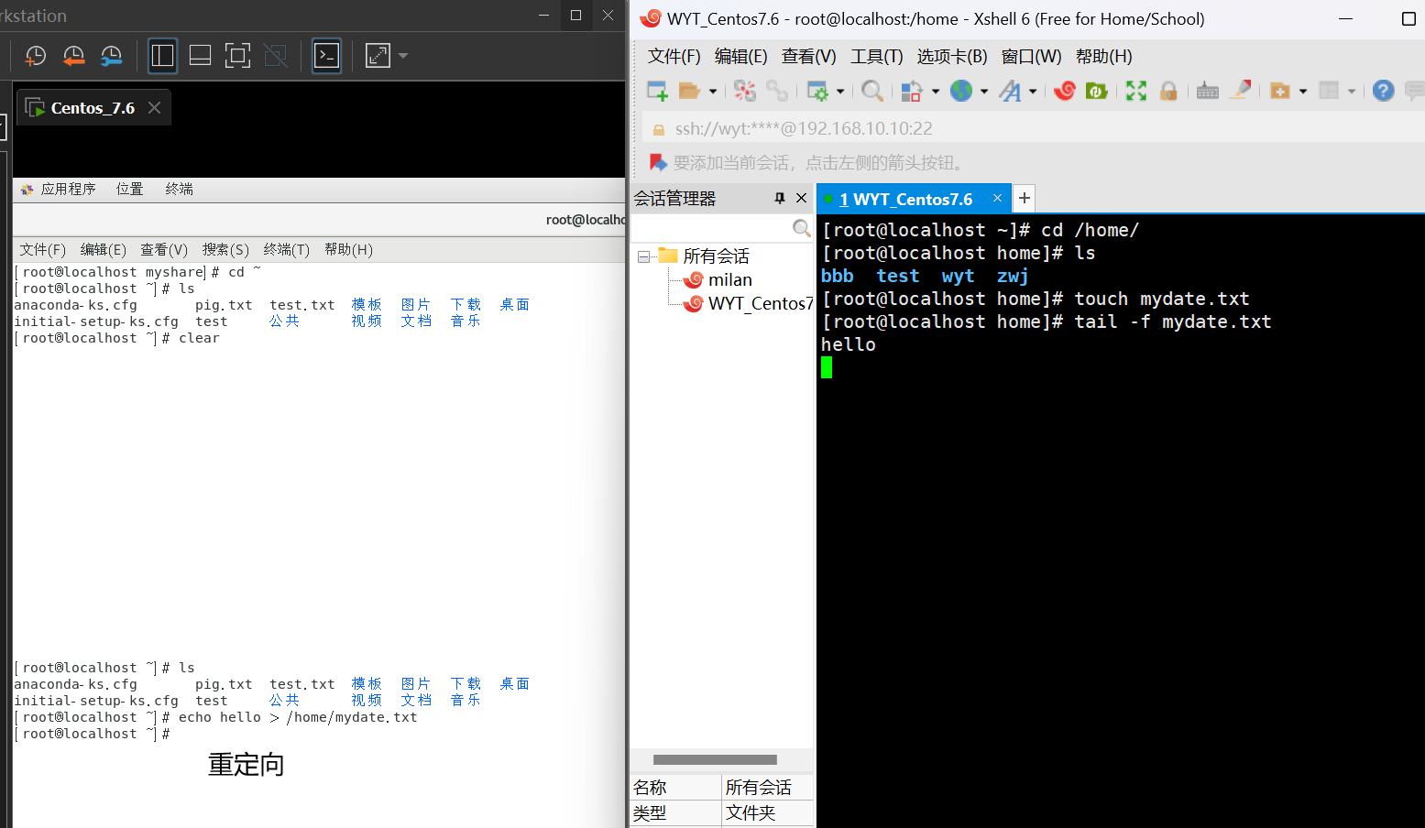Click Xshell lock screen padlock icon
This screenshot has width=1425, height=828.
(1168, 91)
